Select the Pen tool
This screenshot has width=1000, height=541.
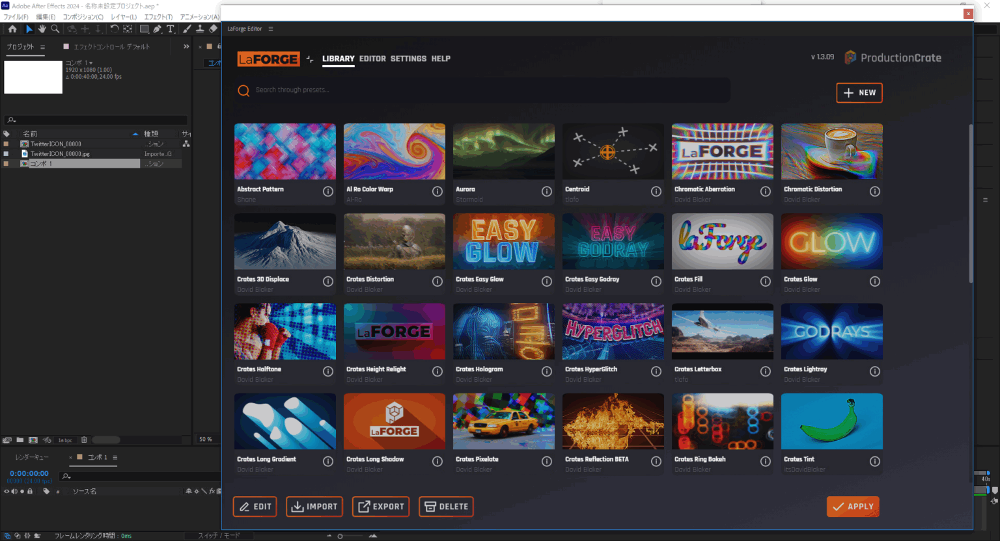158,29
